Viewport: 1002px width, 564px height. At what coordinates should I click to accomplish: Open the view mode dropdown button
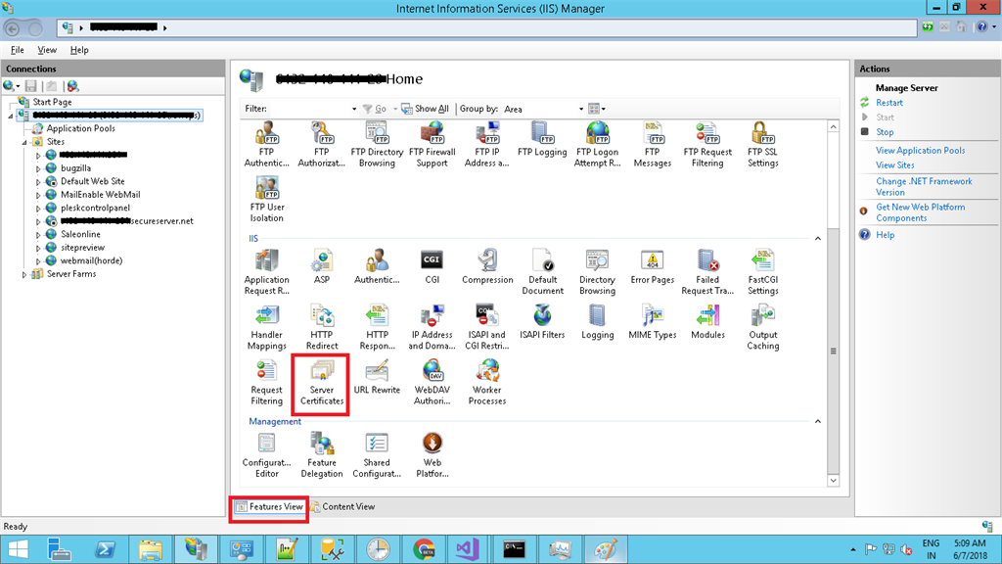[597, 109]
